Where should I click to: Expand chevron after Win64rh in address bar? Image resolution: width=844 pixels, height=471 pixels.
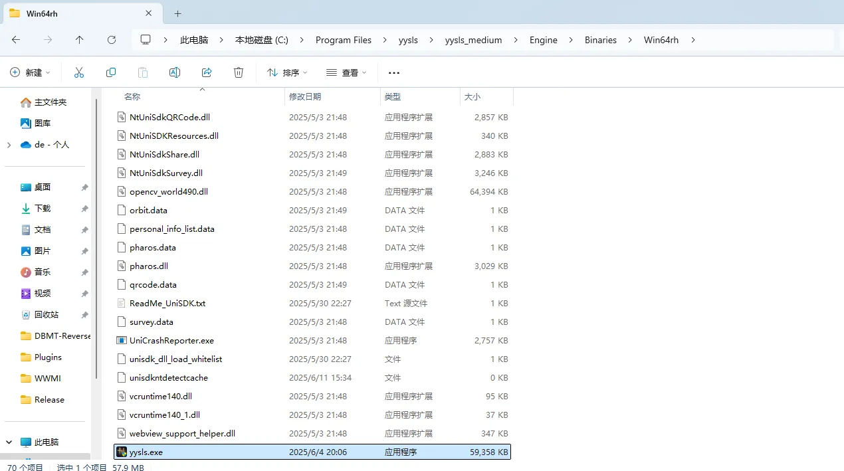pos(693,40)
